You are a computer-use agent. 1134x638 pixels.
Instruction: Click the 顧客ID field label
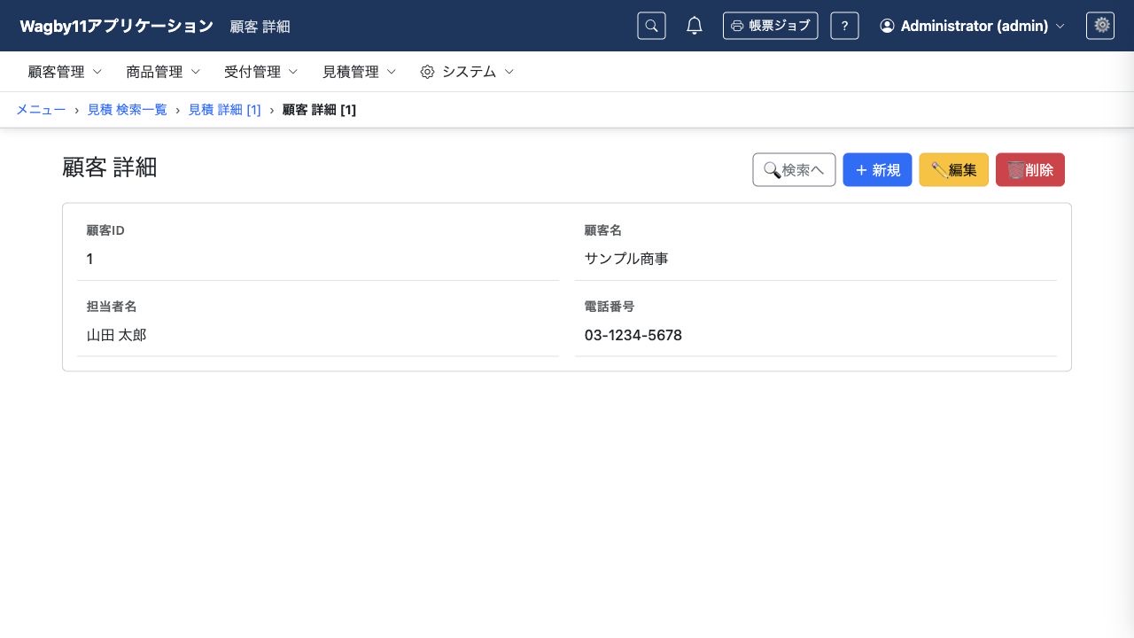click(x=105, y=230)
